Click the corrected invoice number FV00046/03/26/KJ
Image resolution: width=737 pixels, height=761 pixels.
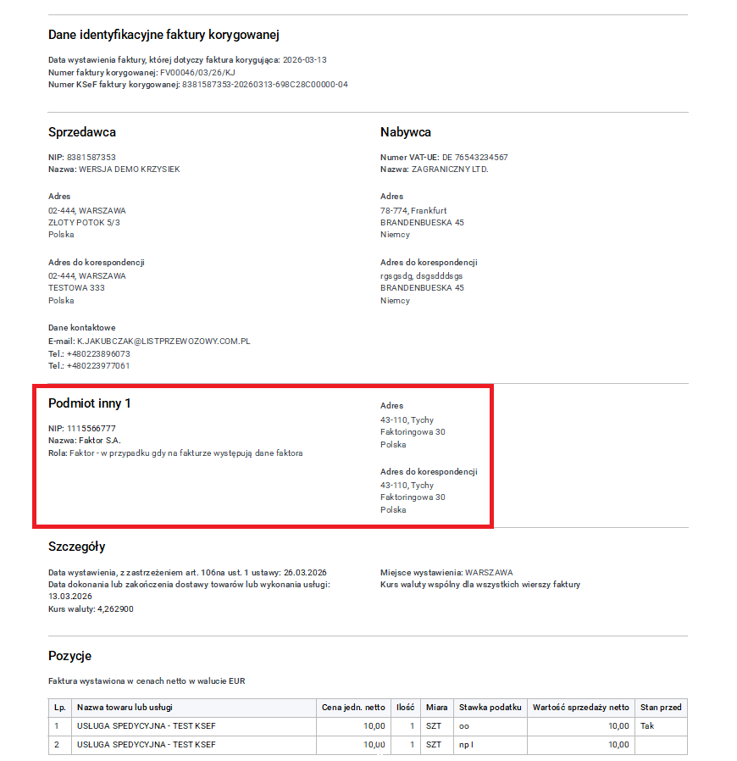197,73
